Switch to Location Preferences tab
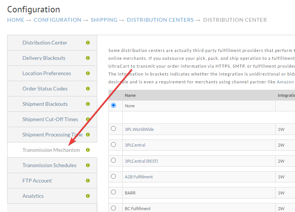 coord(52,73)
